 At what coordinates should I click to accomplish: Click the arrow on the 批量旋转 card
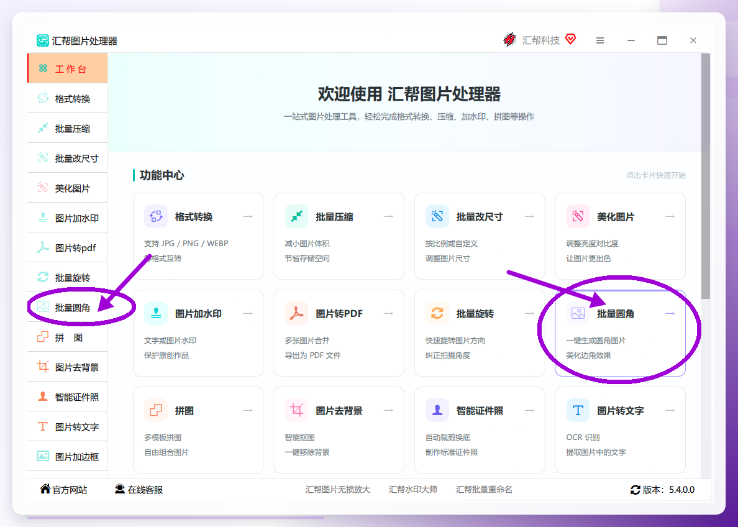(x=529, y=313)
